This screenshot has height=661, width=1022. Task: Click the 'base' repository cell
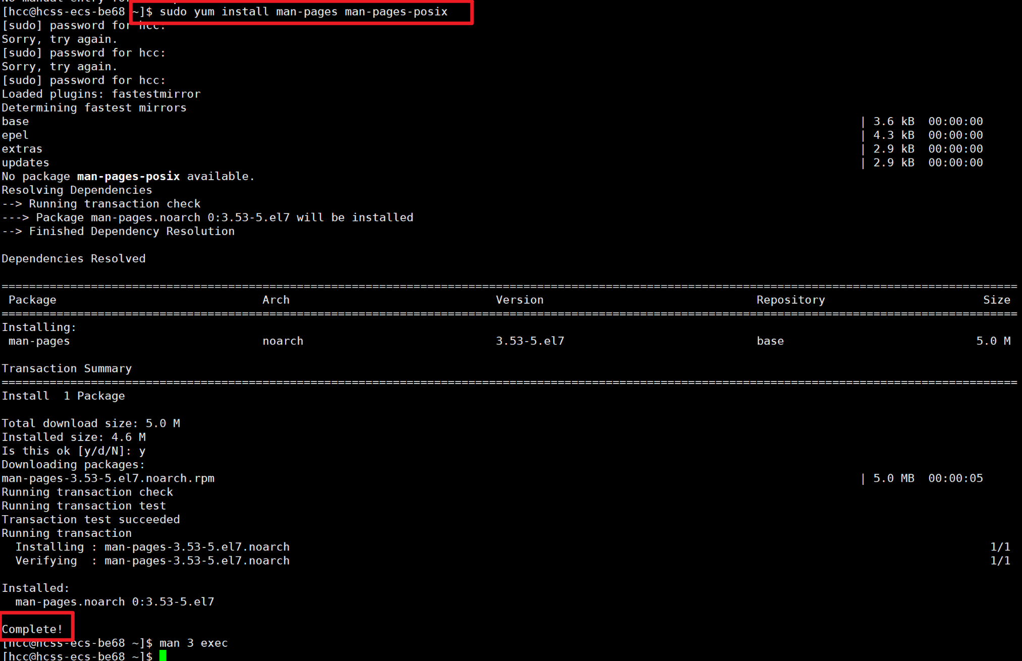coord(770,341)
